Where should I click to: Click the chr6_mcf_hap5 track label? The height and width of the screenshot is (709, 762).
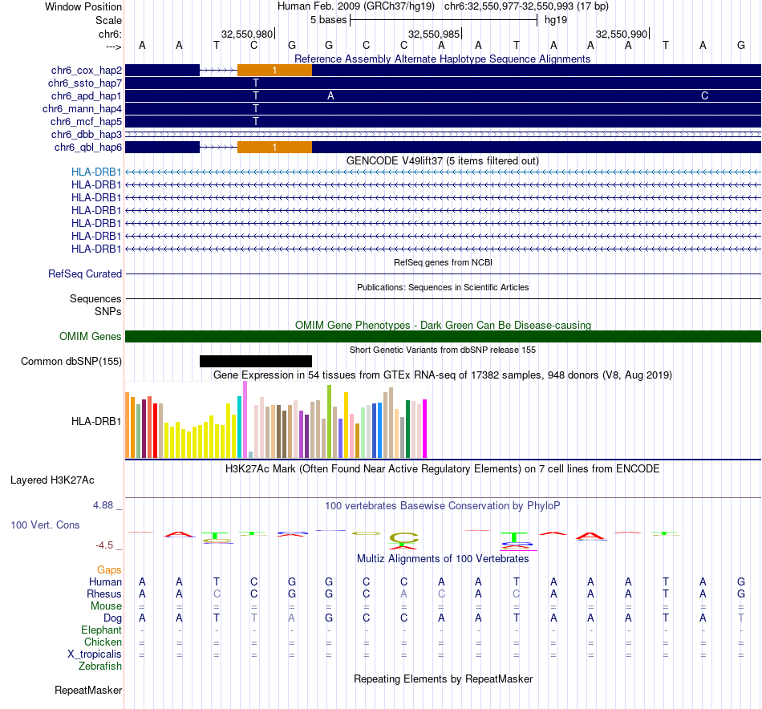tap(86, 121)
